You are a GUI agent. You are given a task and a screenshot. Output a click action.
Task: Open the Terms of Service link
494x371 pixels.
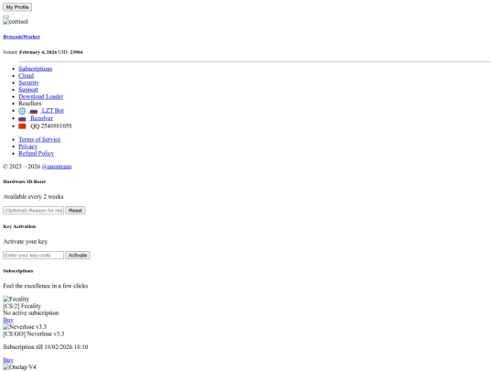click(x=39, y=139)
